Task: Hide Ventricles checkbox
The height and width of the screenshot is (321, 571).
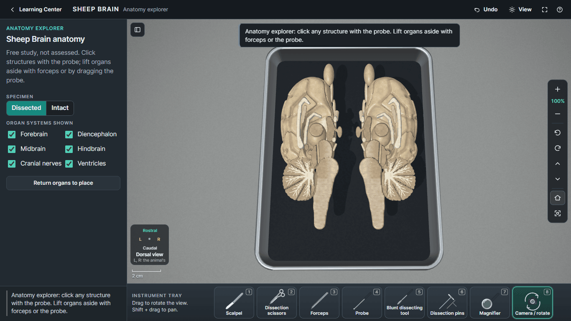Action: coord(69,163)
